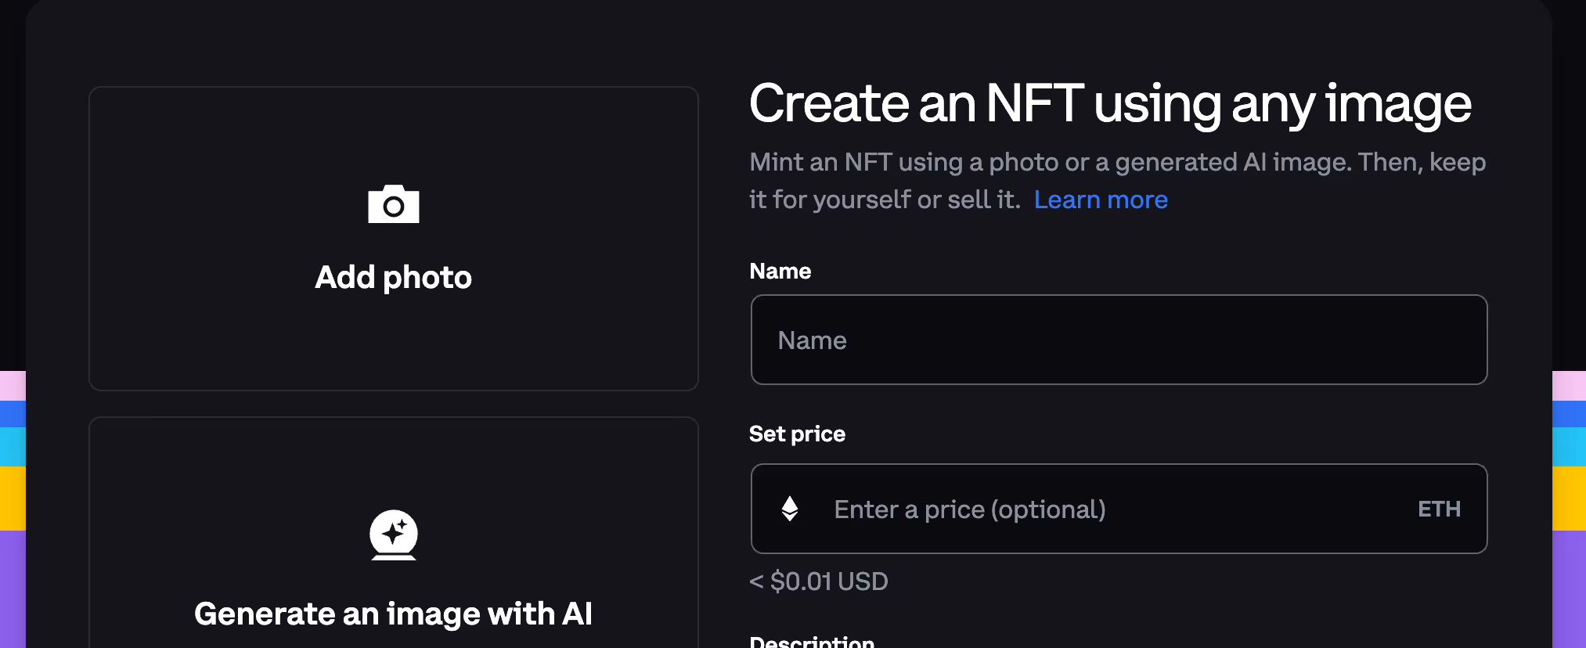Screen dimensions: 1586x648
Task: Select the Add photo label
Action: click(393, 277)
